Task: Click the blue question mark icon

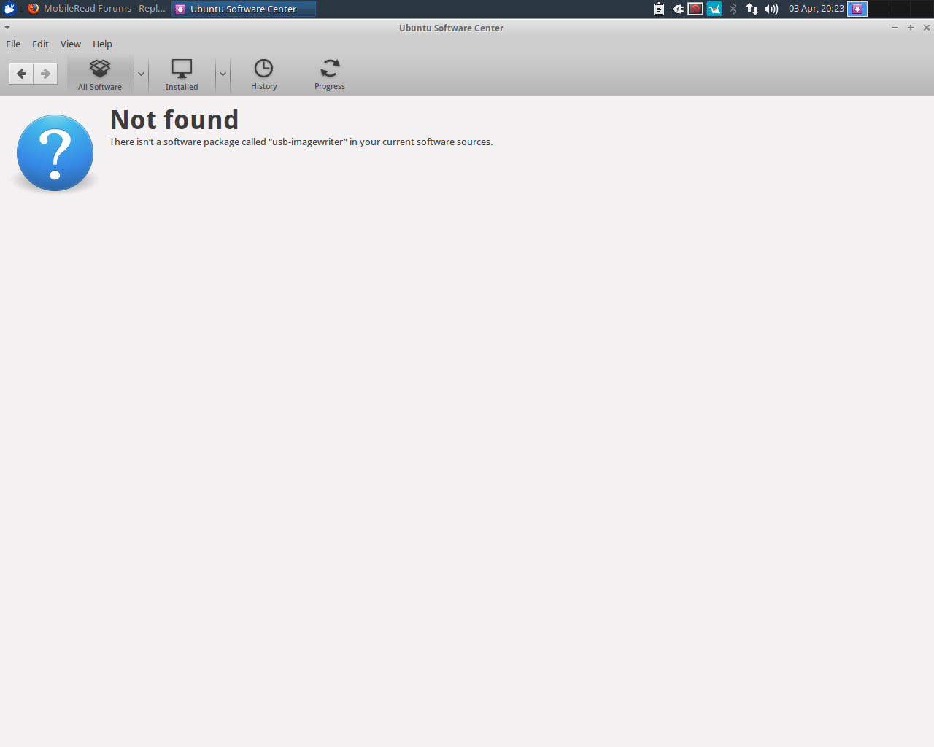Action: pos(55,153)
